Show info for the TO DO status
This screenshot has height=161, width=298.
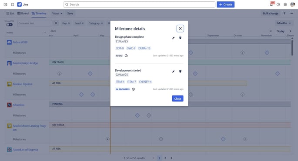126,56
